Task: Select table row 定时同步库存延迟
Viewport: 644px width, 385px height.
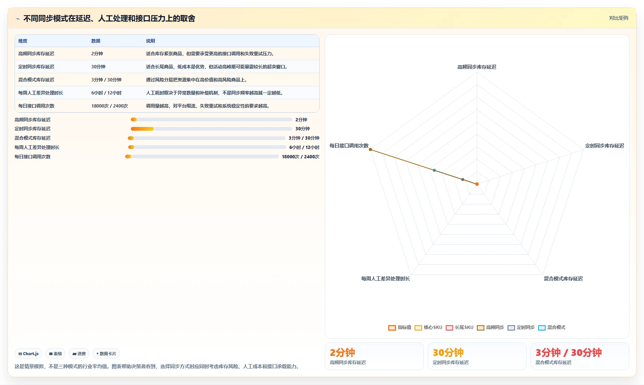Action: click(x=167, y=67)
